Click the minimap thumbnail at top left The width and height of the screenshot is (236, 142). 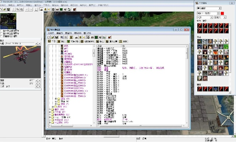(x=9, y=21)
